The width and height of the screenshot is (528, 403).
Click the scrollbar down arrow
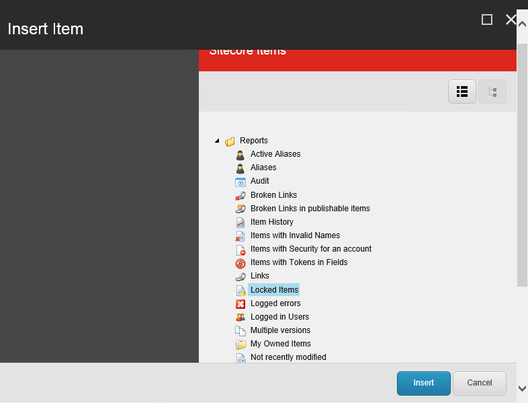pos(522,388)
